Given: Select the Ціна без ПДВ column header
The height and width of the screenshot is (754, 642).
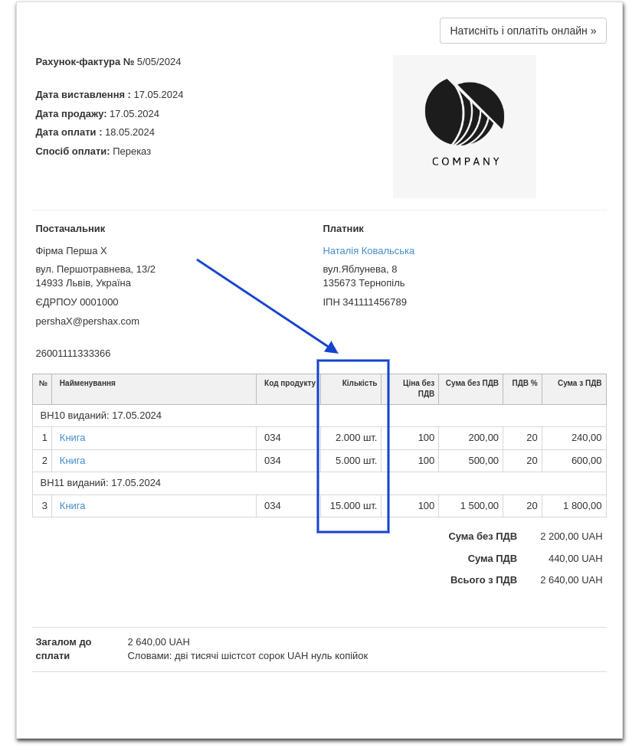Looking at the screenshot, I should [418, 388].
